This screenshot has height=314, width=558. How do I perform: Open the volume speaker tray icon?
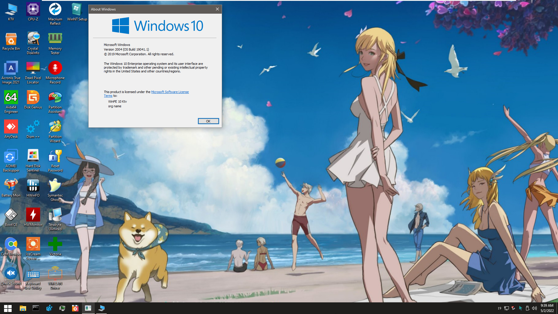coord(534,308)
